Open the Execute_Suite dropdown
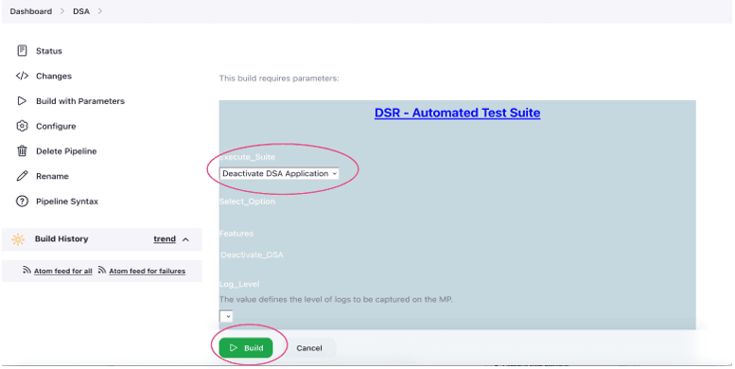 [279, 173]
